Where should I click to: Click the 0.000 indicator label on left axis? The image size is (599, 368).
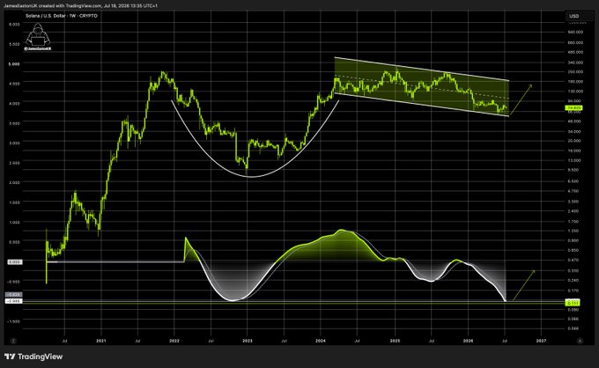tap(15, 261)
